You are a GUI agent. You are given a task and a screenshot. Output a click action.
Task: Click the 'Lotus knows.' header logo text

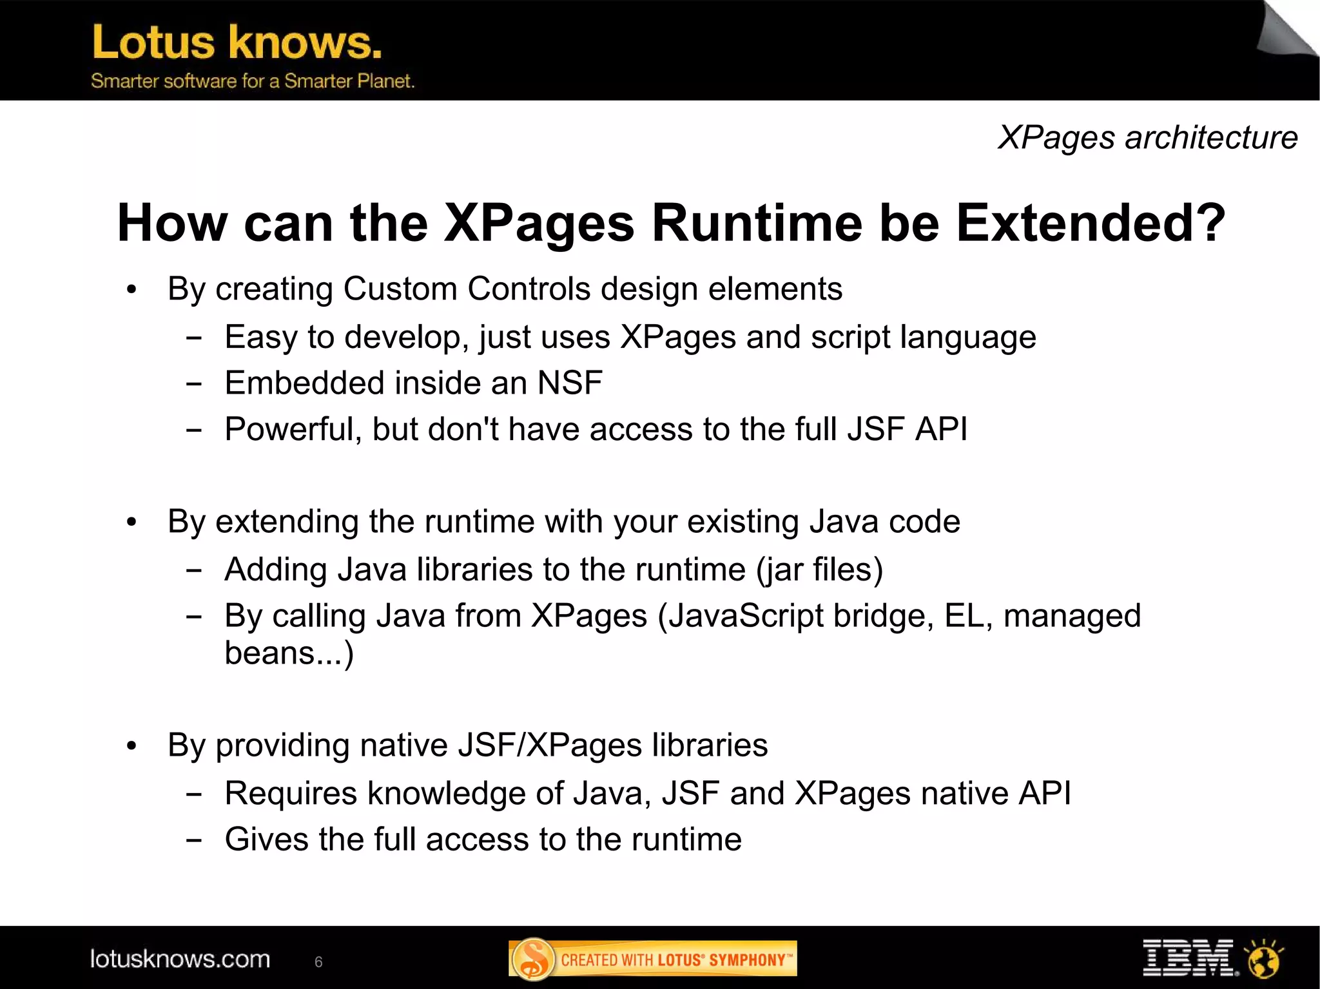point(237,43)
